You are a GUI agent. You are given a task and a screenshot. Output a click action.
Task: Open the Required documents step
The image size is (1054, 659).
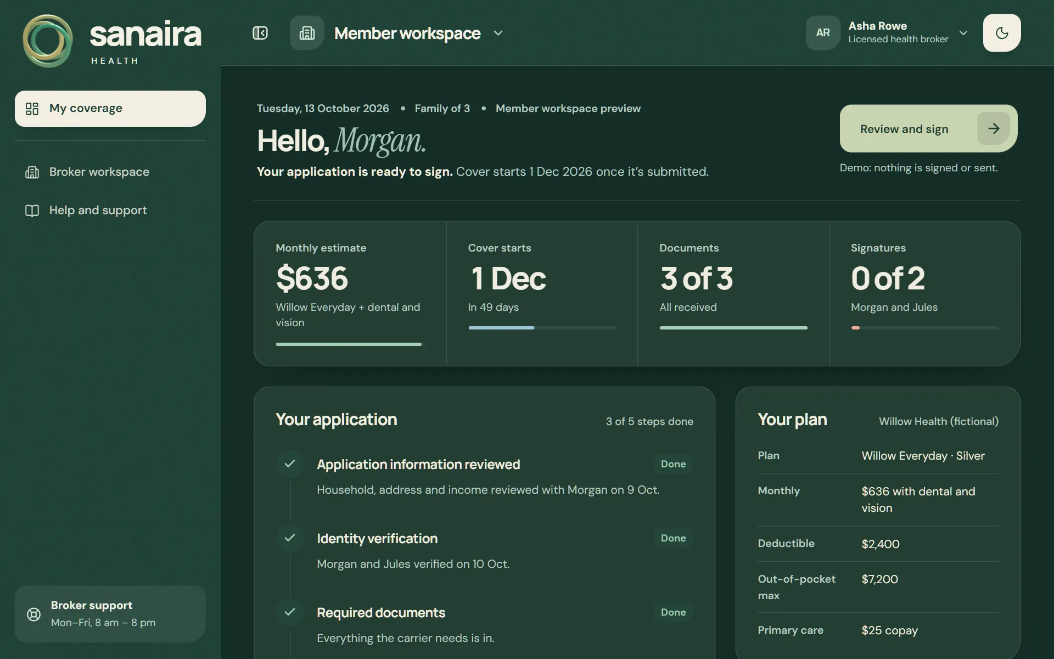point(485,624)
